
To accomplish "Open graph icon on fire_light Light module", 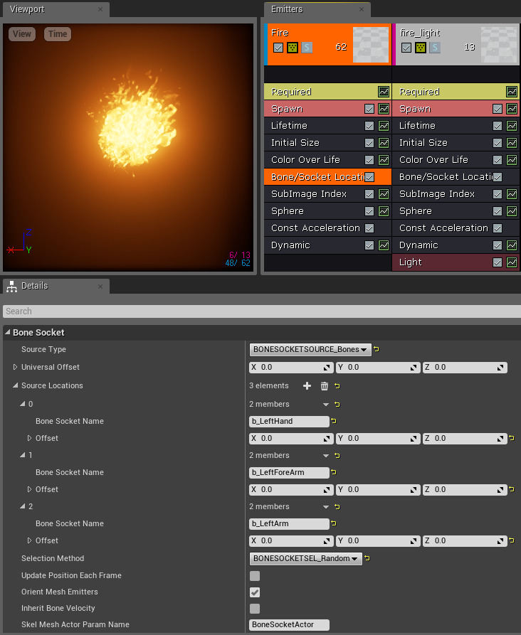I will point(512,262).
